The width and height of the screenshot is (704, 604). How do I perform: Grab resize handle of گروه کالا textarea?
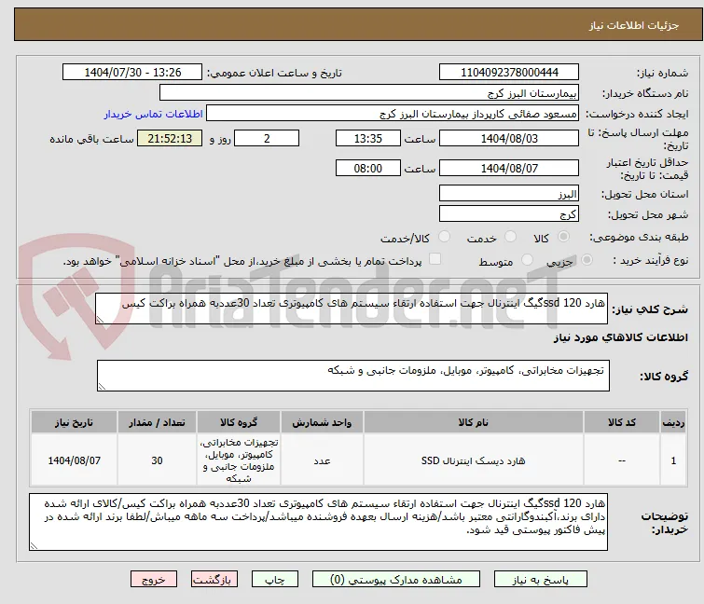click(102, 387)
